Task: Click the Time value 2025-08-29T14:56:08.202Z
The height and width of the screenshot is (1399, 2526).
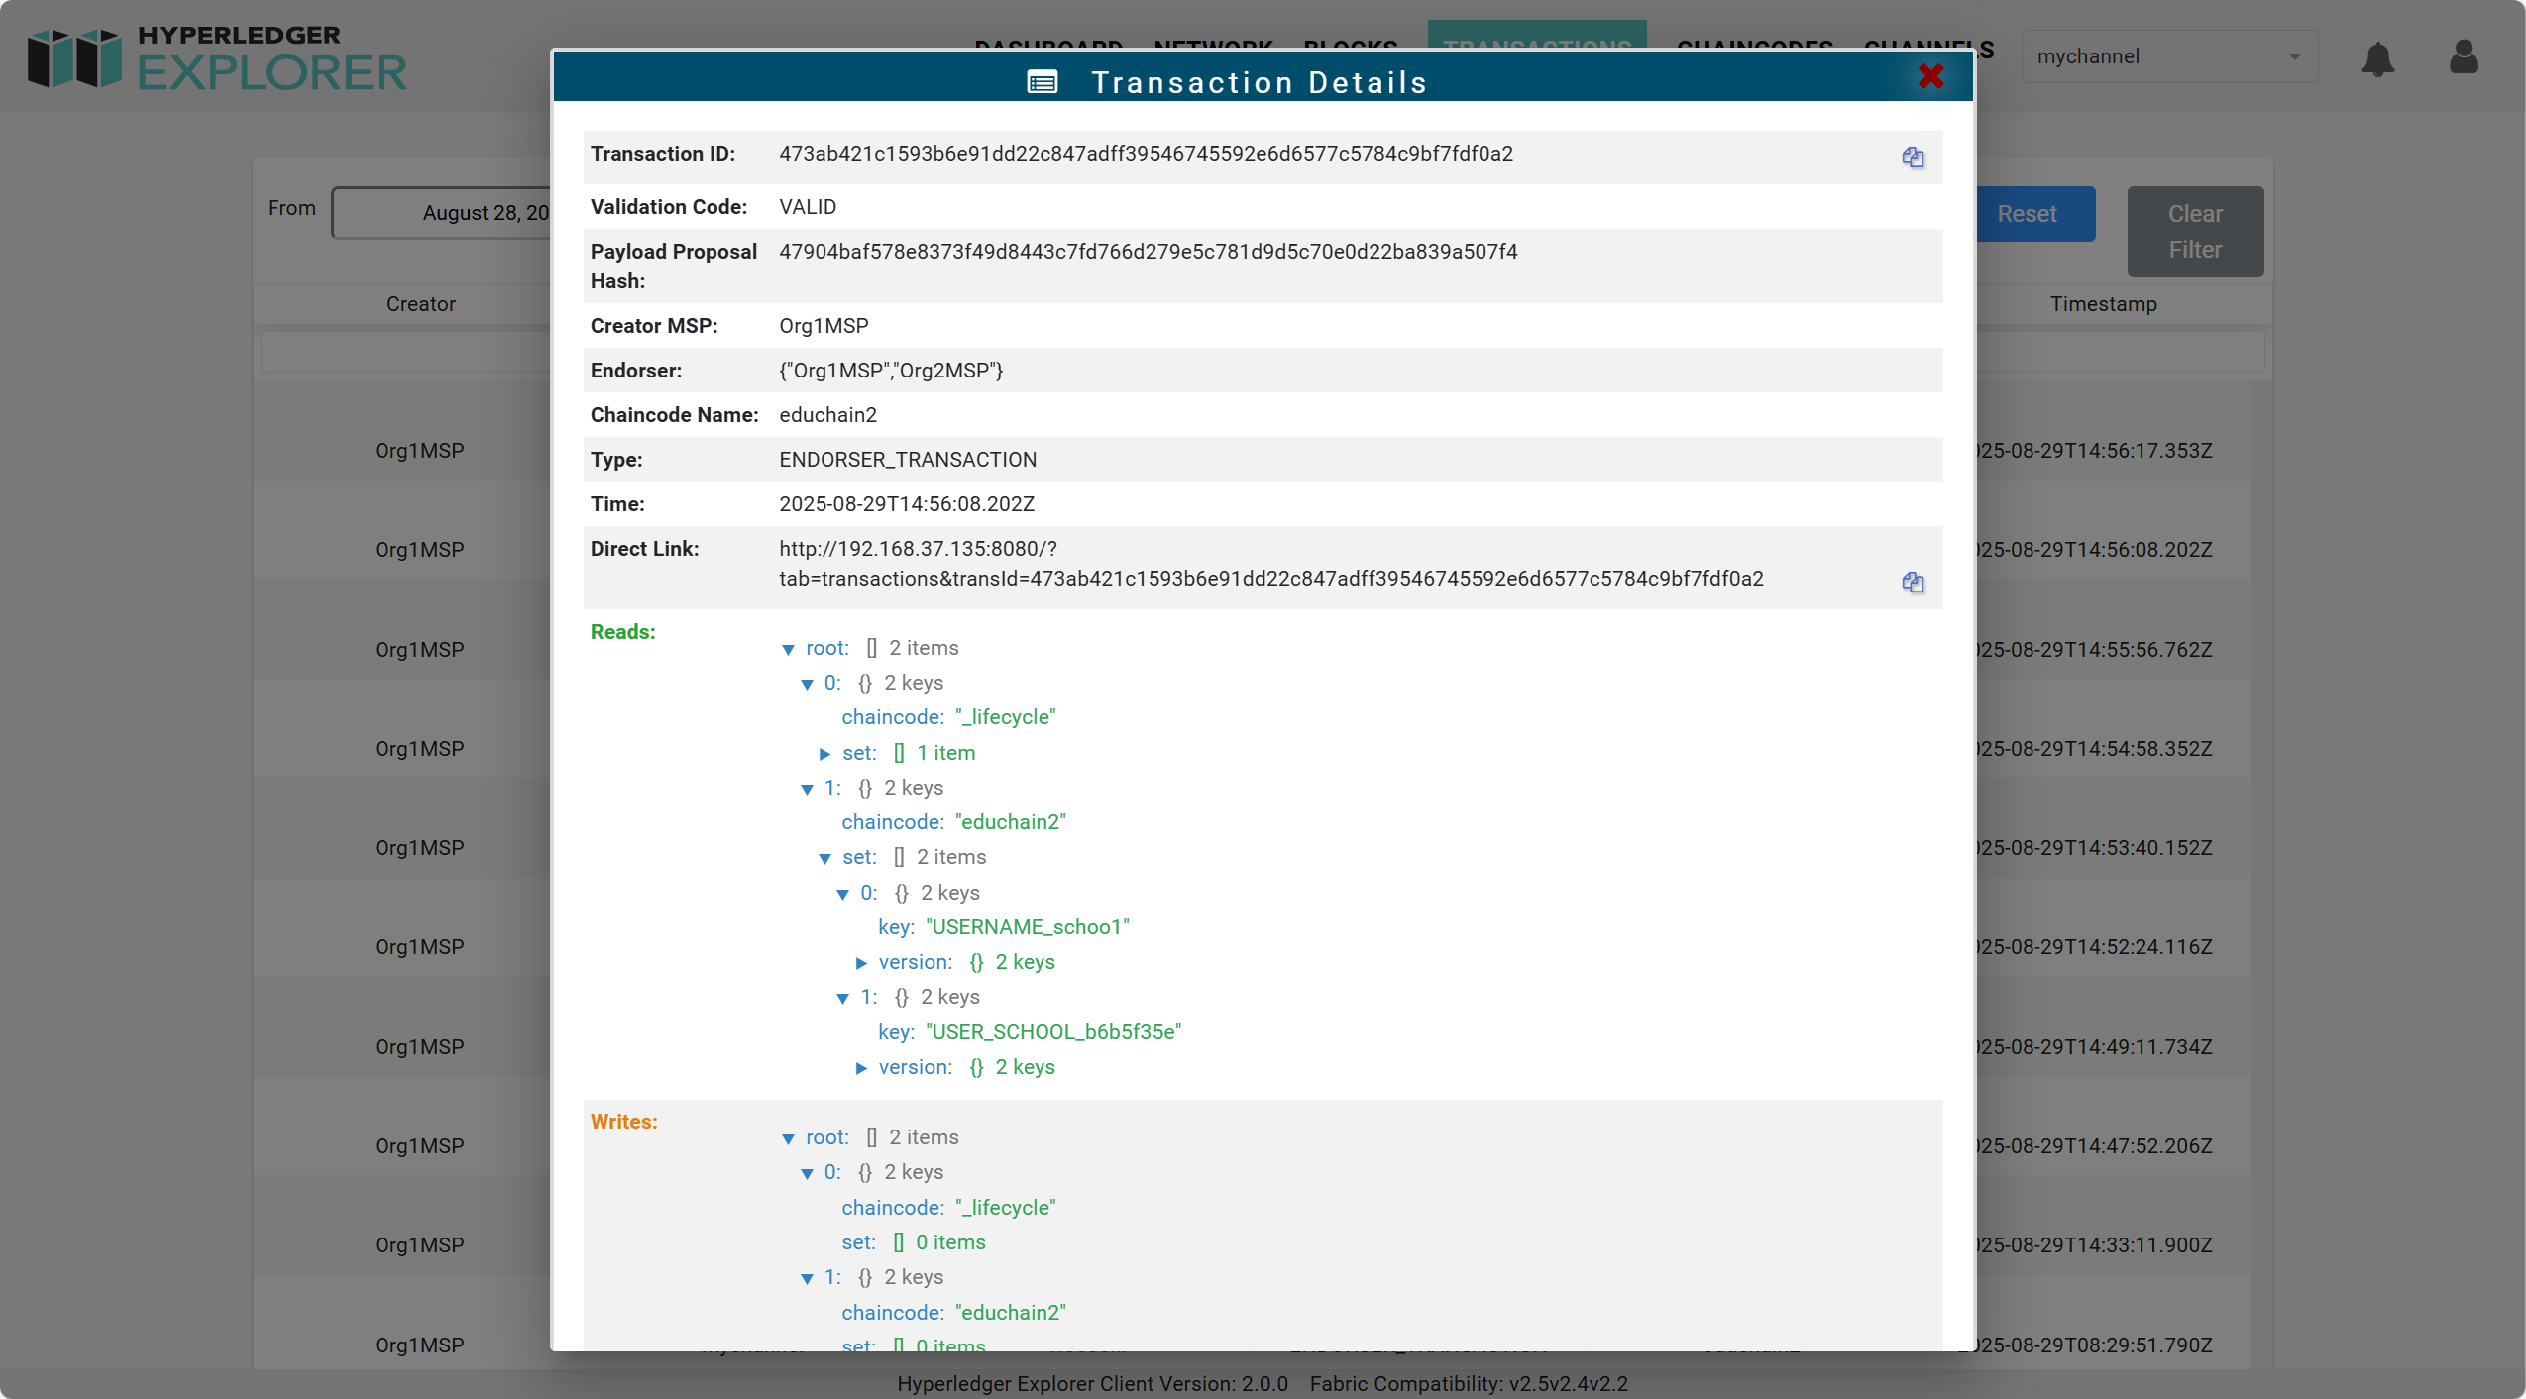Action: pos(907,504)
